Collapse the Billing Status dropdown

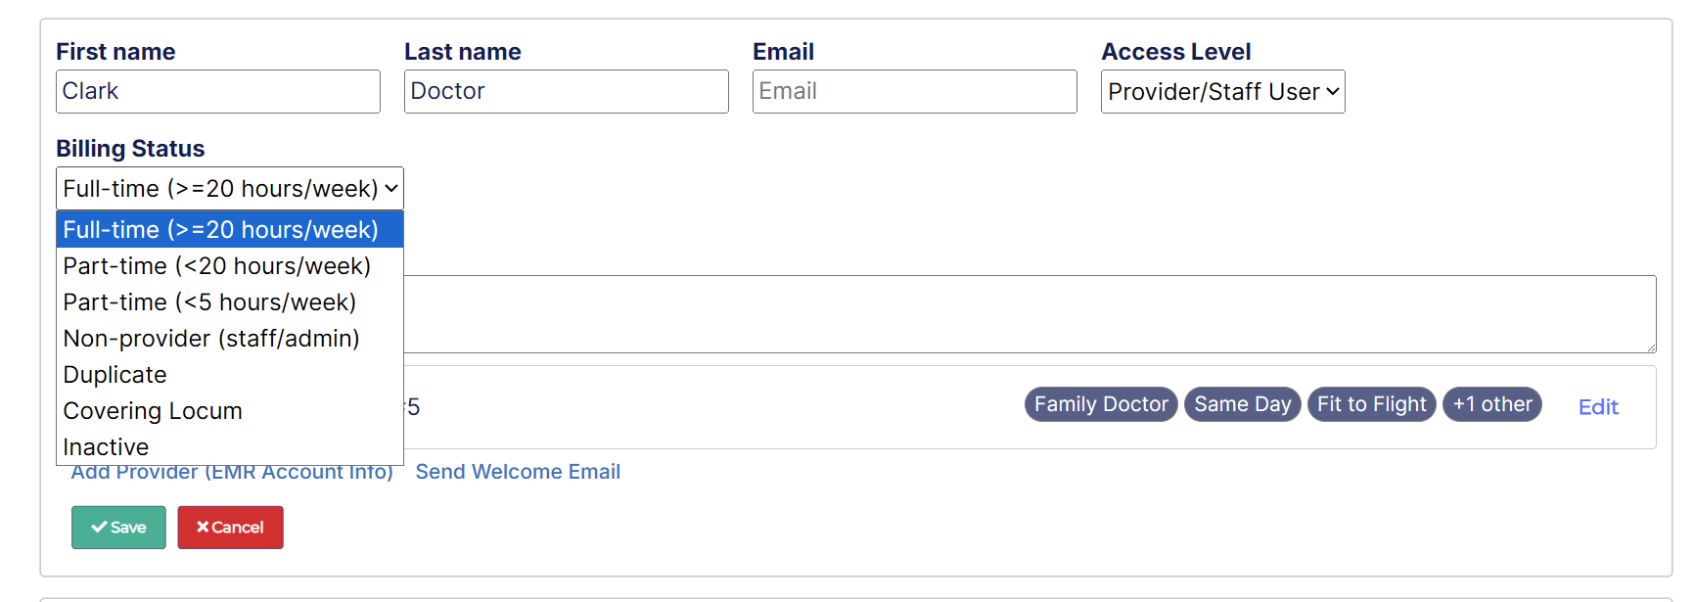pos(229,189)
